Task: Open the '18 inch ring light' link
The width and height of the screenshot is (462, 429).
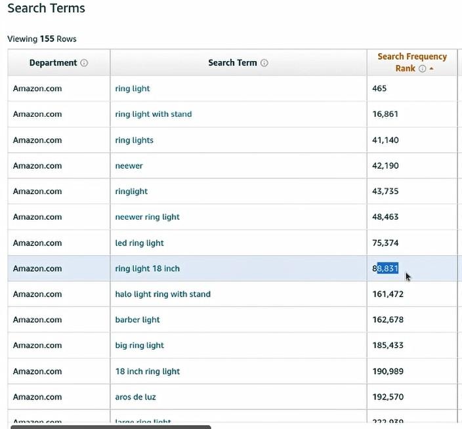Action: coord(148,371)
